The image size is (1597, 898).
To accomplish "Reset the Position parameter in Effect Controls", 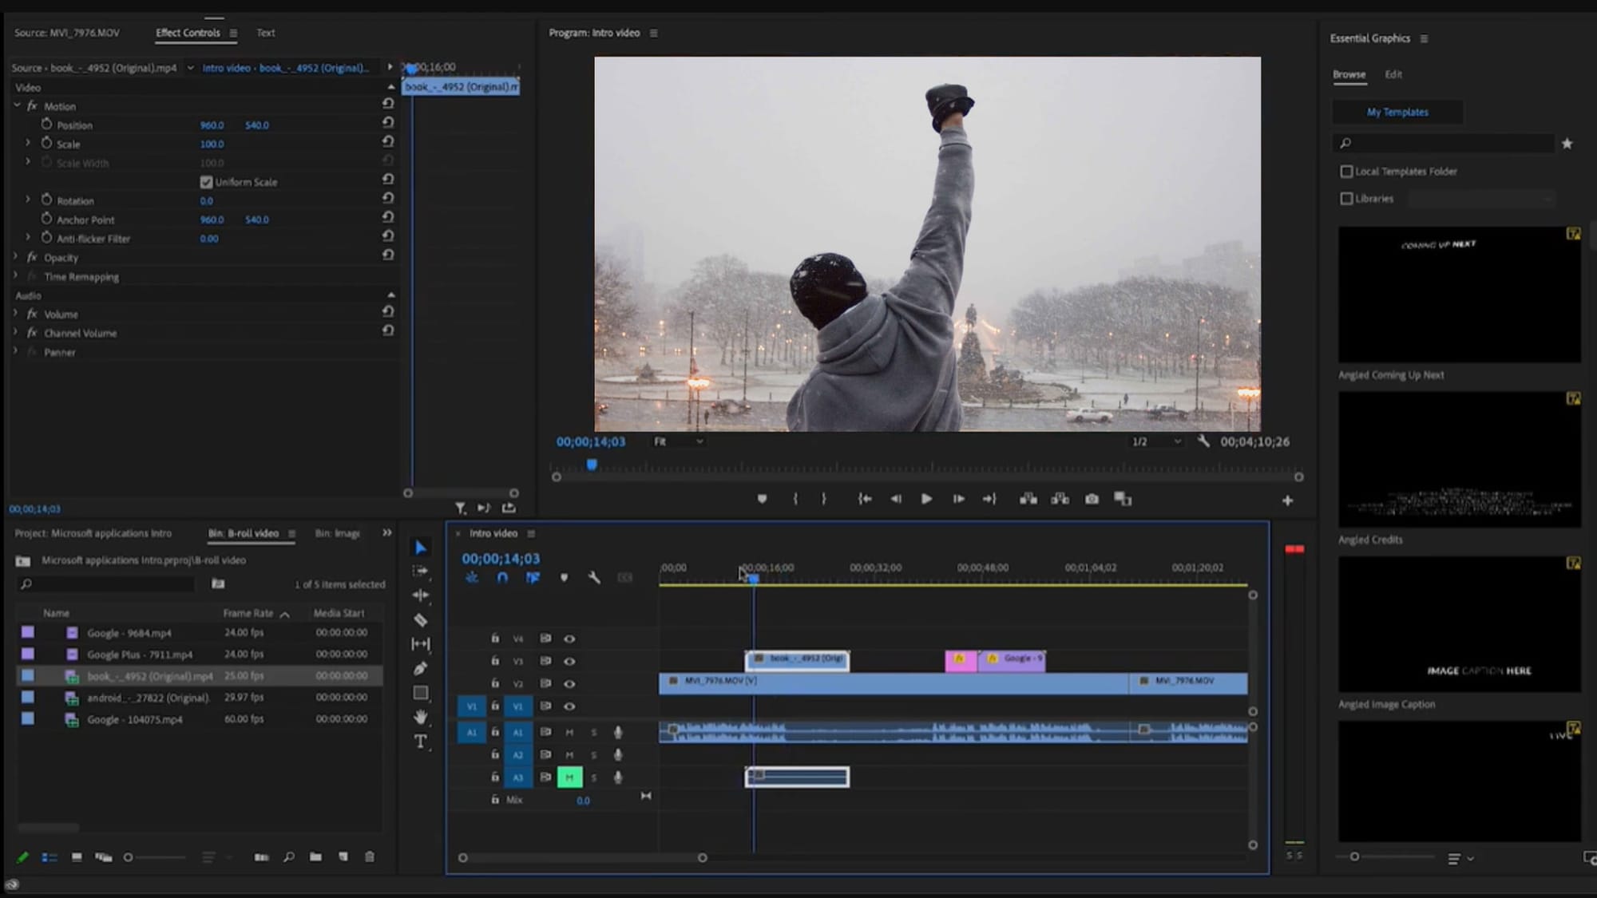I will [388, 123].
